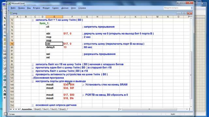
Task: Open the Файл menu
Action: pos(13,8)
